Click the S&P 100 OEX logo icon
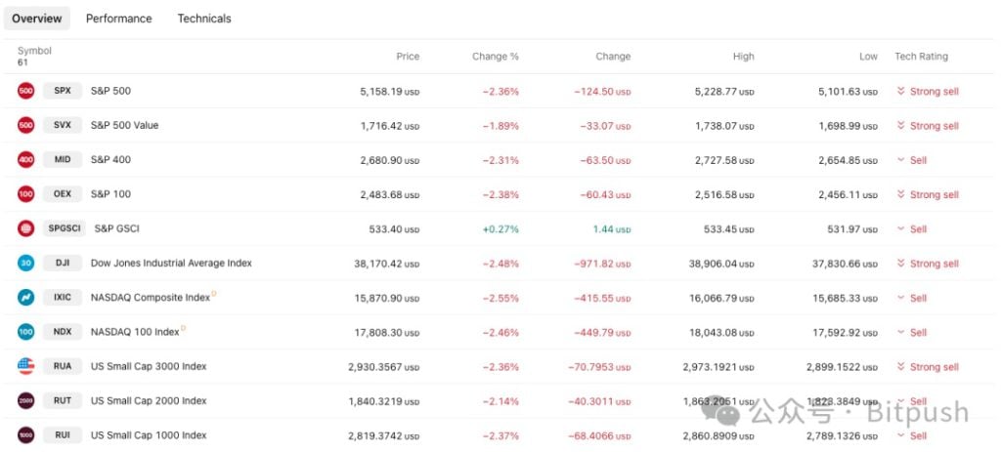Screen dimensions: 1001x452 click(x=26, y=194)
